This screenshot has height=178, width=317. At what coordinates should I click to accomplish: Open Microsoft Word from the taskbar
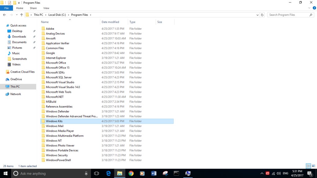coord(154,173)
